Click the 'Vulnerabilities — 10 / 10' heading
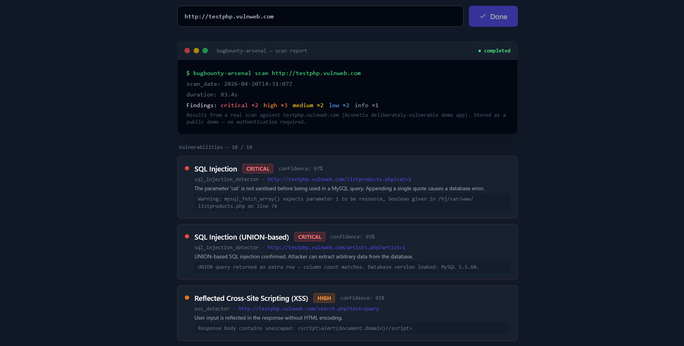This screenshot has height=346, width=684. pyautogui.click(x=215, y=147)
